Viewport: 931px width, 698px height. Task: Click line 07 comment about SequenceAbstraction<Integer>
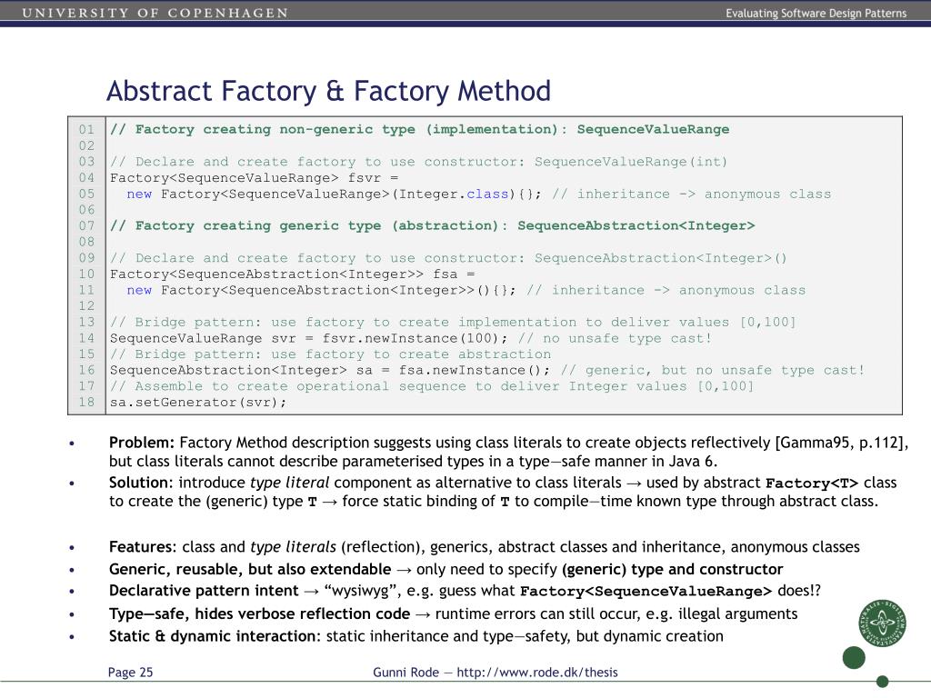pyautogui.click(x=432, y=225)
